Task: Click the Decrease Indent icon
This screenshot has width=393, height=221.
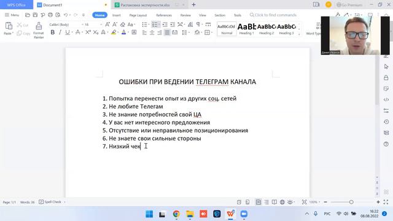Action: pos(165,25)
